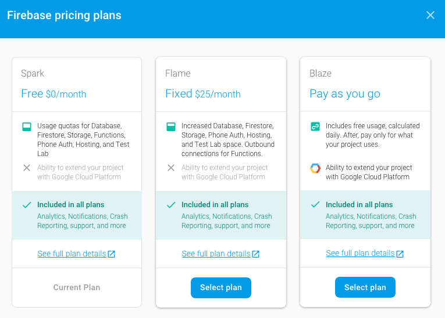
Task: Click the checkmark icon in Spark plan
Action: click(x=26, y=205)
